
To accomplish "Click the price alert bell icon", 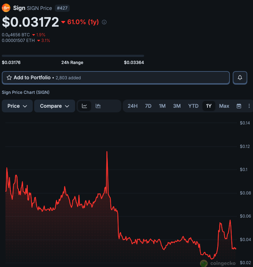I will point(240,78).
